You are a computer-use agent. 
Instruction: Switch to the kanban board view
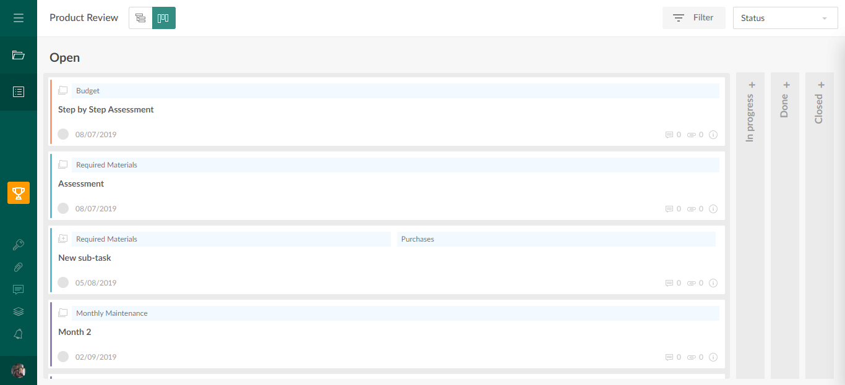click(x=164, y=18)
